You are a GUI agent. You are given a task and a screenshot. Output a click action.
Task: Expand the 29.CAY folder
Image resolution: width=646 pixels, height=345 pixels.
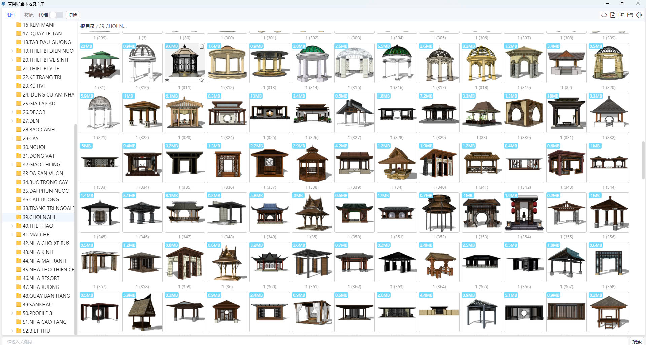tap(12, 138)
